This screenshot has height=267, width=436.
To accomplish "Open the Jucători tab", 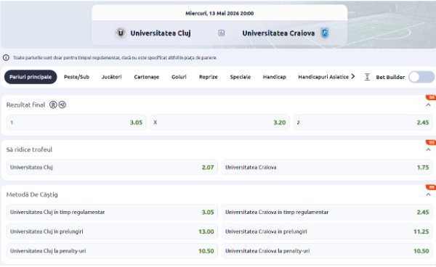I will pos(111,77).
